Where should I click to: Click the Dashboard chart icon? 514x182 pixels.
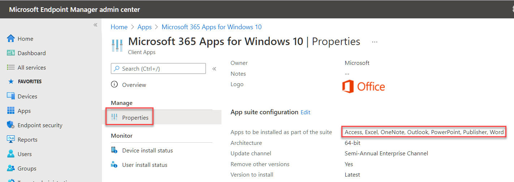coord(11,53)
